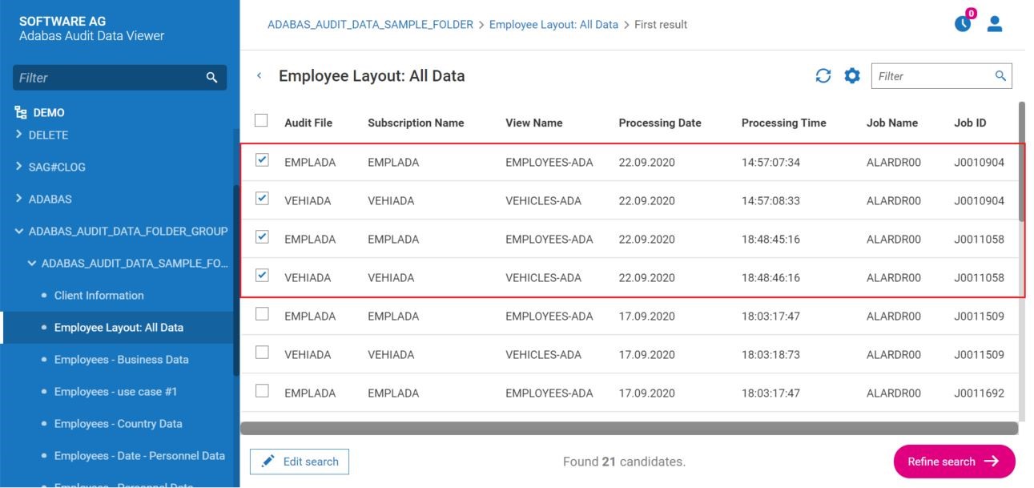
Task: Uncheck the EMPLADA row at 18:48:45:16
Action: point(262,237)
